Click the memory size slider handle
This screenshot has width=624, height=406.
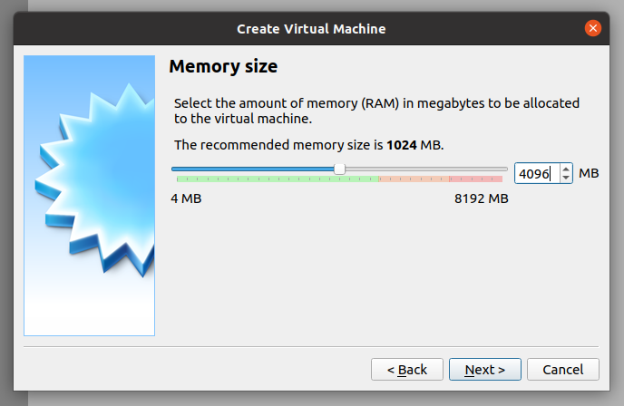[339, 169]
